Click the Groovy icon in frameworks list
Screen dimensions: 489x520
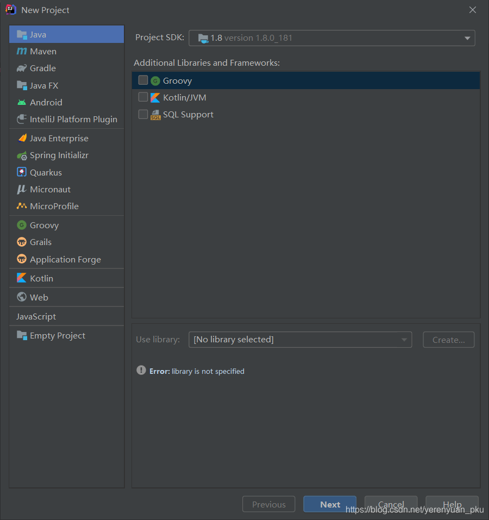pyautogui.click(x=155, y=80)
